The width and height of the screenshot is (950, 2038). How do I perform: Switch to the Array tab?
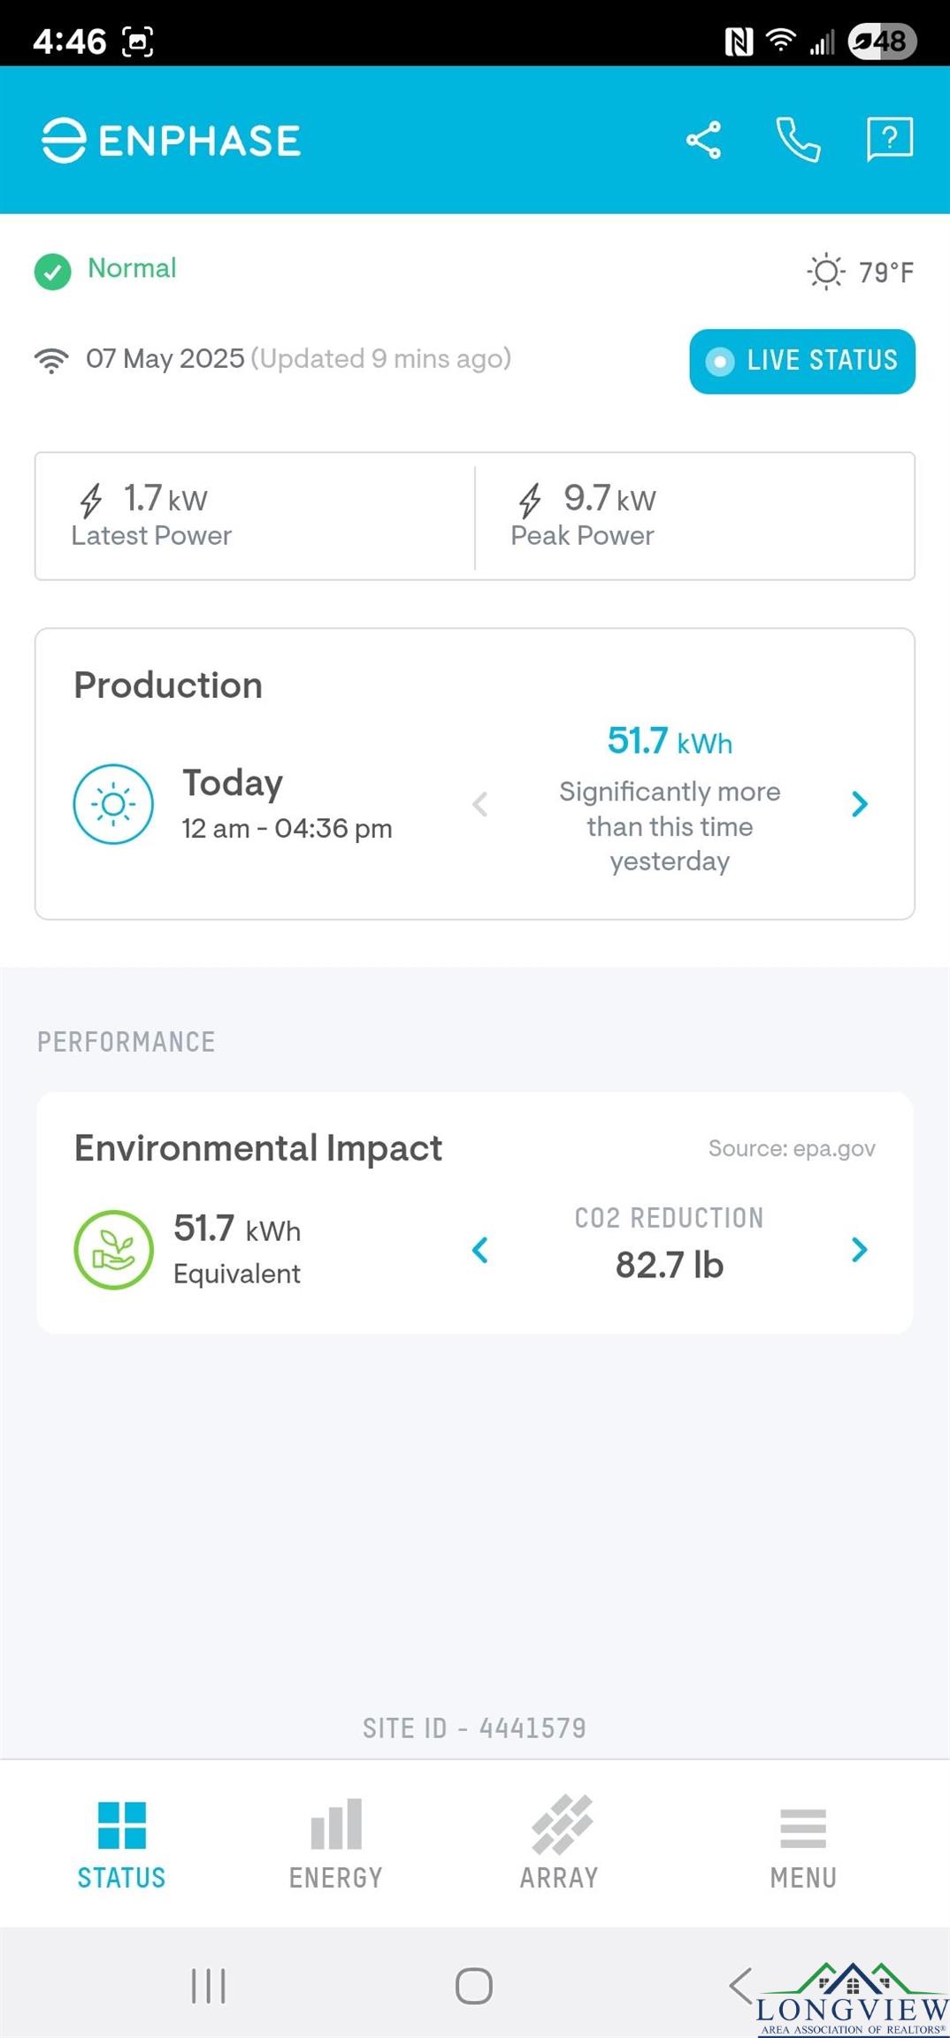point(559,1843)
